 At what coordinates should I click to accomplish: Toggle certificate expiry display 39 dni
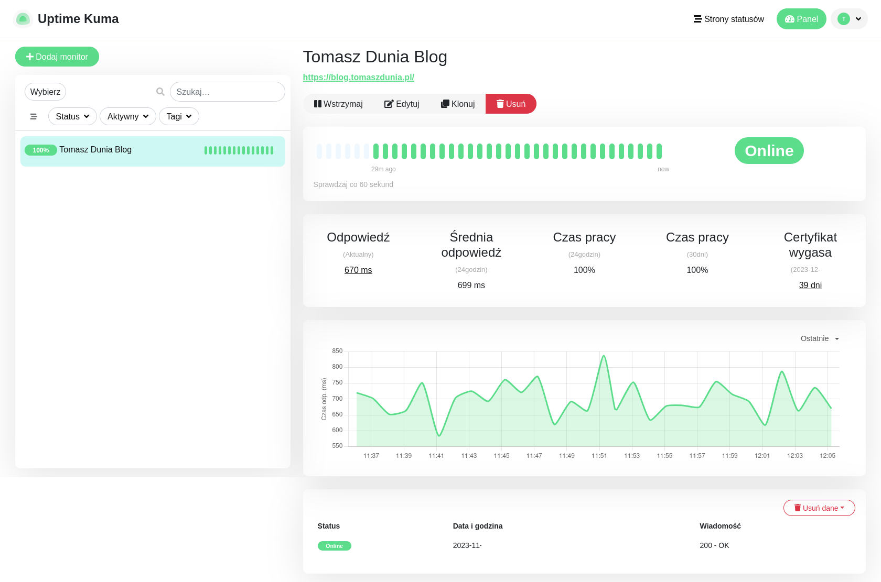click(x=810, y=285)
